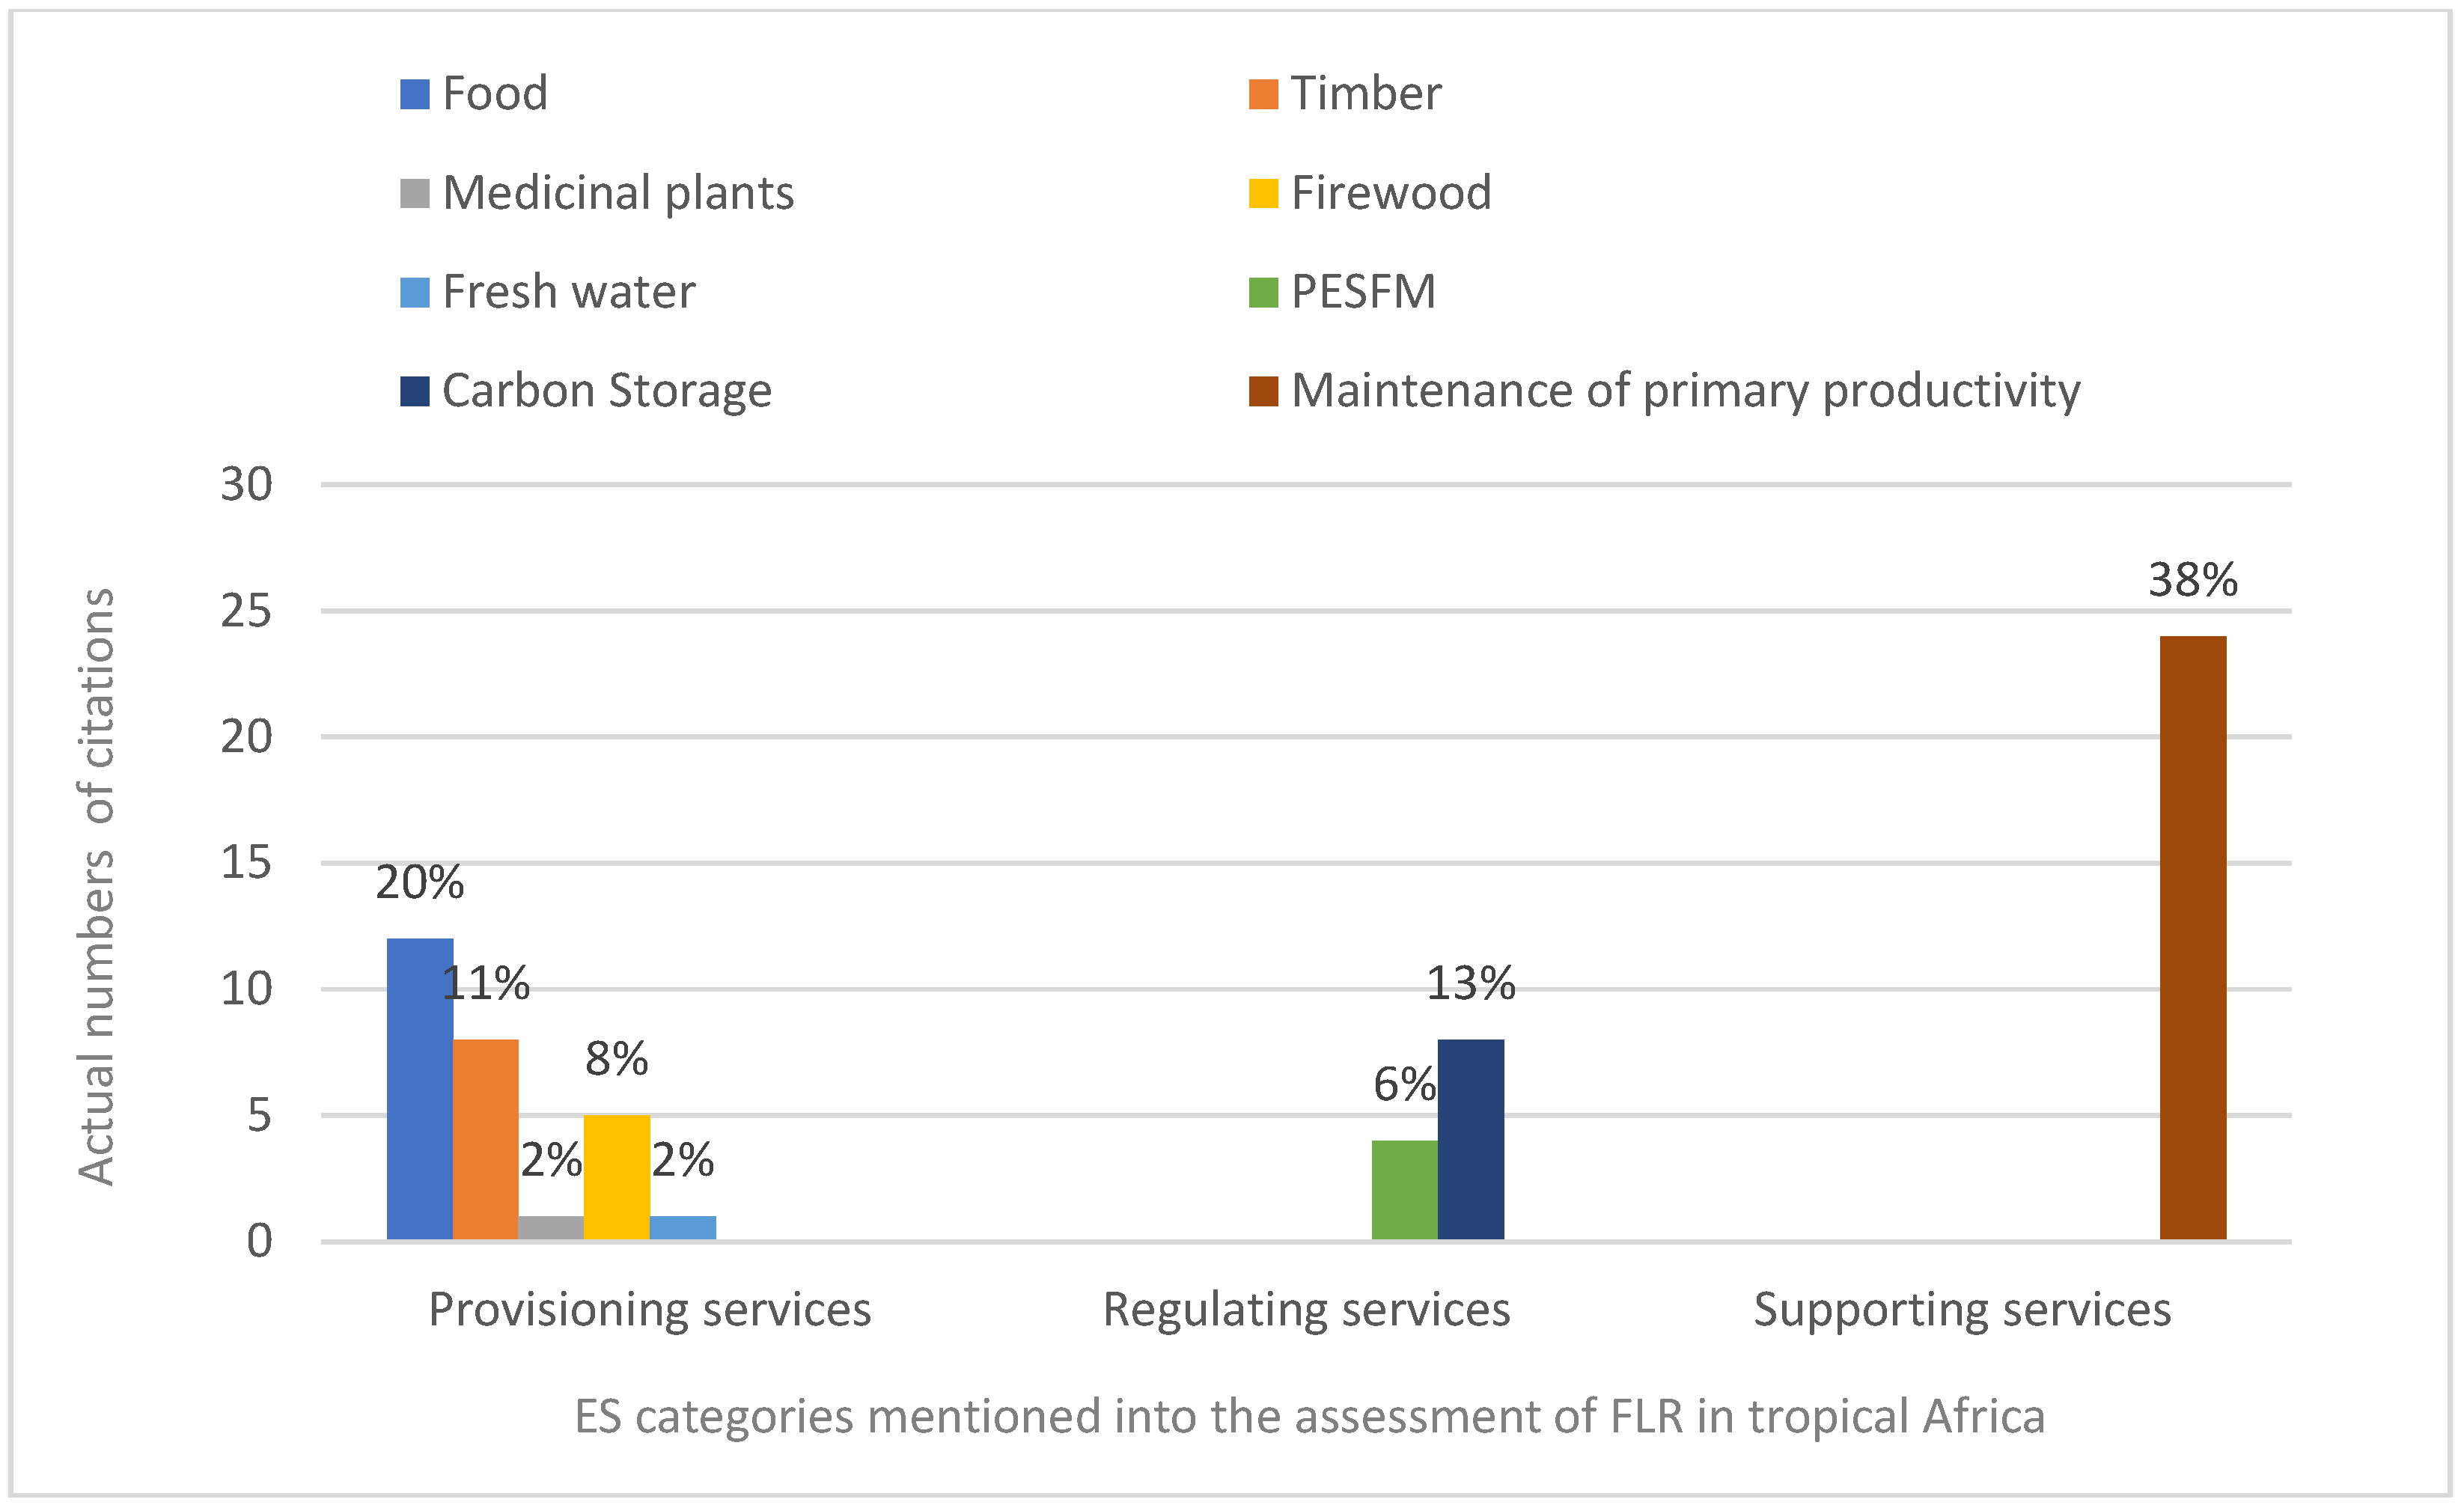Image resolution: width=2464 pixels, height=1508 pixels.
Task: Click the yellow Firewood legend swatch
Action: (1263, 193)
